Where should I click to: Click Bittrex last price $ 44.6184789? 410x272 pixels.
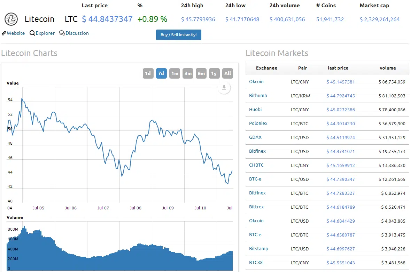click(340, 207)
